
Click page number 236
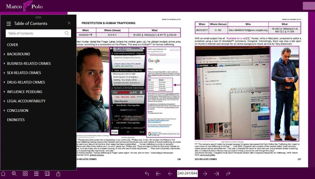coord(179,159)
